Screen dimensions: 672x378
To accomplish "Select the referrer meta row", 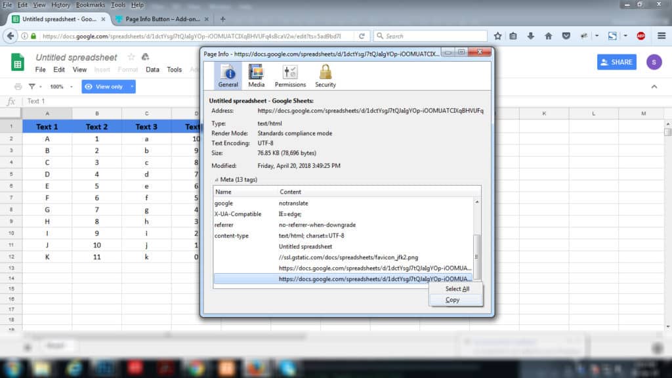I will coord(343,225).
